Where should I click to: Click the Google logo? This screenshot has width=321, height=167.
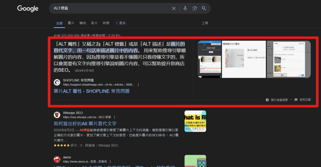(28, 8)
